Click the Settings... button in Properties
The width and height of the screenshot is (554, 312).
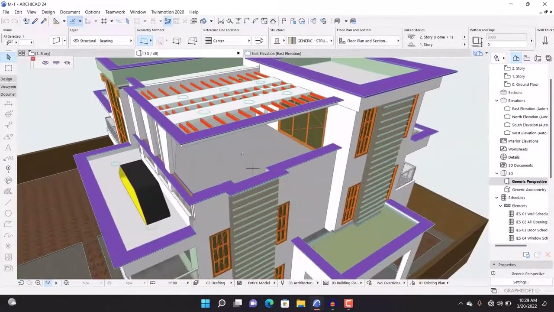pos(521,282)
